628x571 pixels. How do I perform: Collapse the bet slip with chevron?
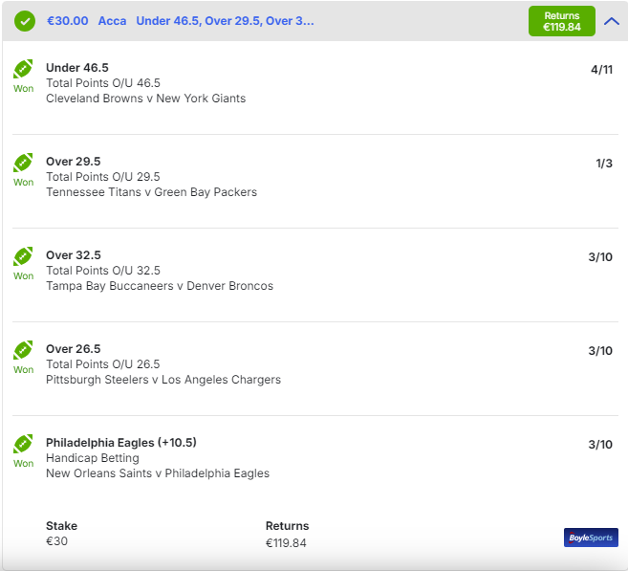(612, 21)
